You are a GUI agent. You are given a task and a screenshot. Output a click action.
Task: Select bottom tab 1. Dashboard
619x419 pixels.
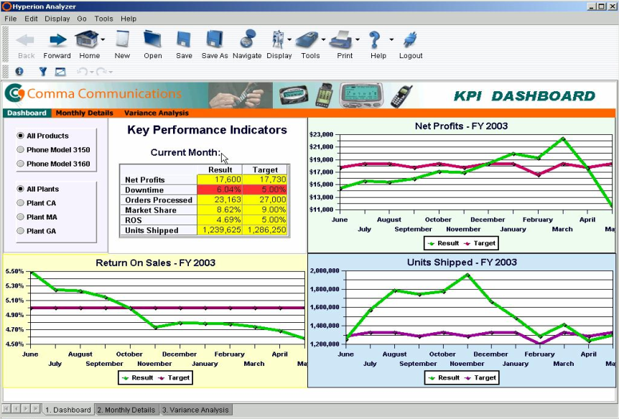(x=68, y=410)
